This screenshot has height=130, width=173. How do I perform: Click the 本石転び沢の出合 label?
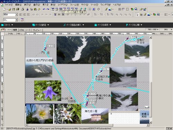click(101, 78)
